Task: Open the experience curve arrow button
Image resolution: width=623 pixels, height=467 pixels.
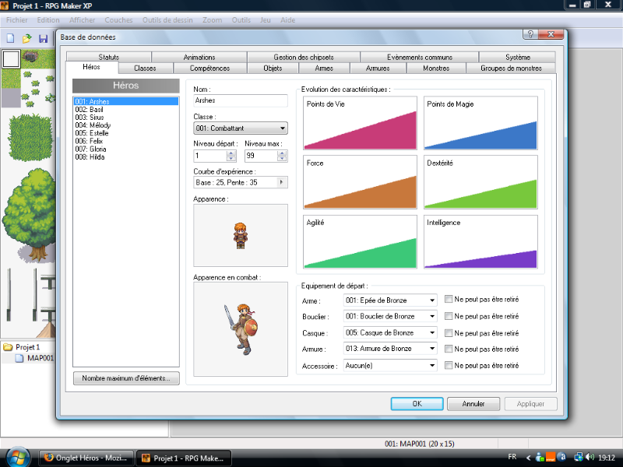Action: [282, 182]
